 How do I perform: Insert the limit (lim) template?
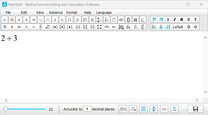click(121, 27)
